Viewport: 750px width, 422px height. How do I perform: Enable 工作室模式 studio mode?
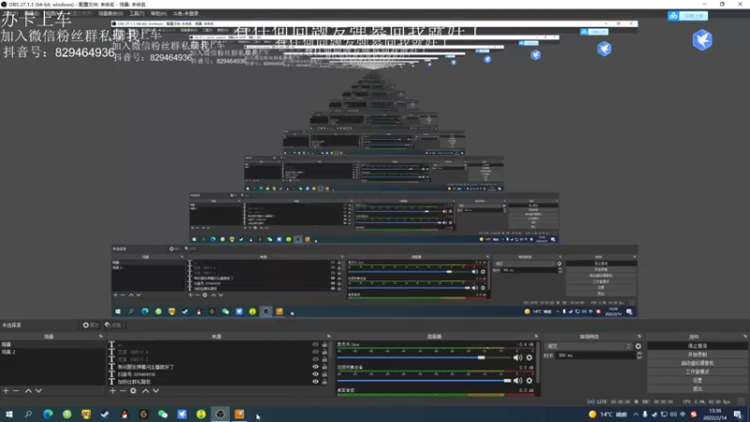697,371
